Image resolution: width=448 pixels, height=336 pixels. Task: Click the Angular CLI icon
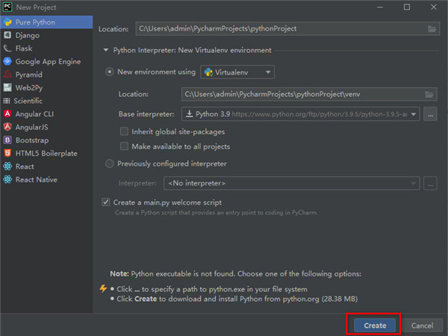pyautogui.click(x=7, y=114)
